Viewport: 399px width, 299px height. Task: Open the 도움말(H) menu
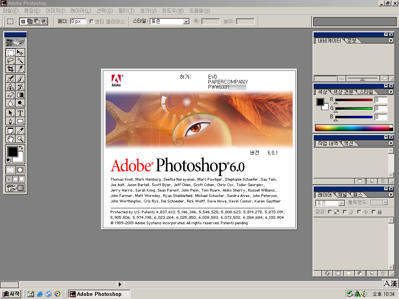[200, 11]
